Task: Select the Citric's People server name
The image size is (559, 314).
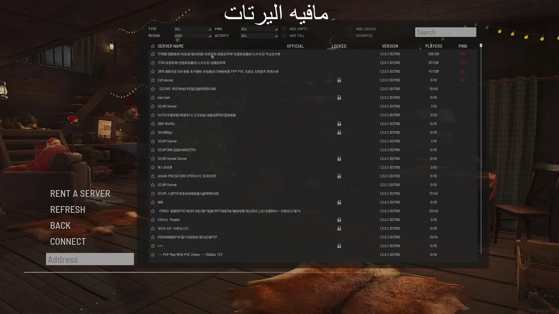Action: pos(169,220)
